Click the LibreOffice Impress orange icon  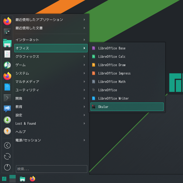pos(94,73)
